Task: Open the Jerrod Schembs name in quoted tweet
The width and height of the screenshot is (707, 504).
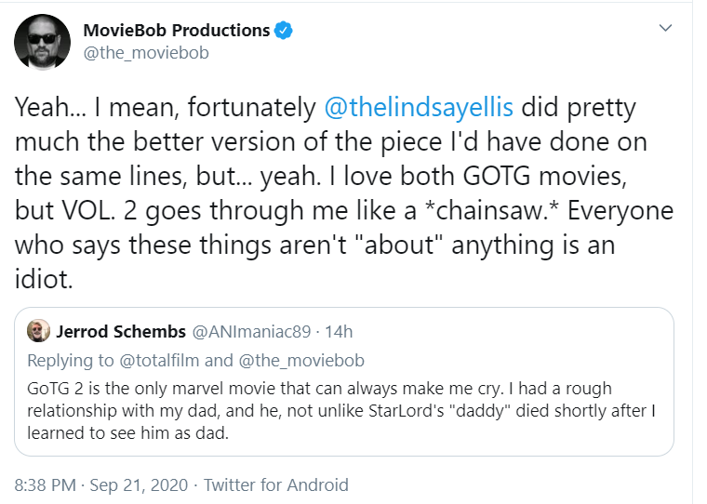Action: coord(121,331)
